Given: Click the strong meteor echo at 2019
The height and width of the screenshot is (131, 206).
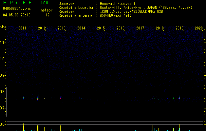Looking at the screenshot, I should point(179,98).
